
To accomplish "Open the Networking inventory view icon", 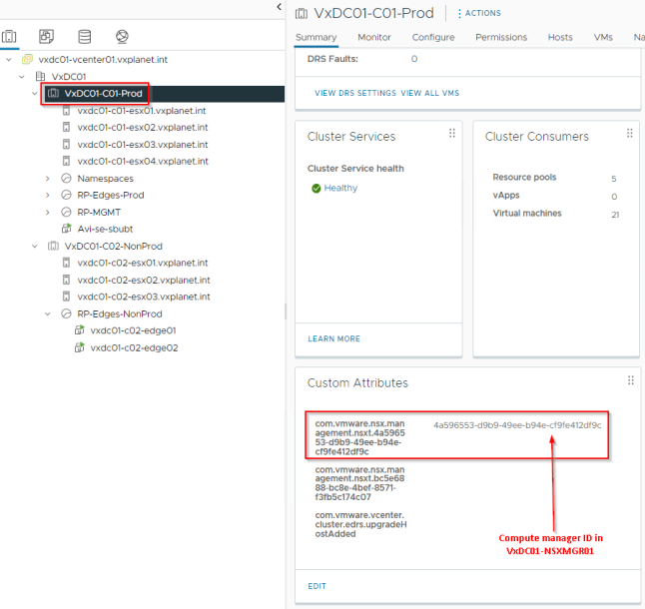I will [122, 37].
